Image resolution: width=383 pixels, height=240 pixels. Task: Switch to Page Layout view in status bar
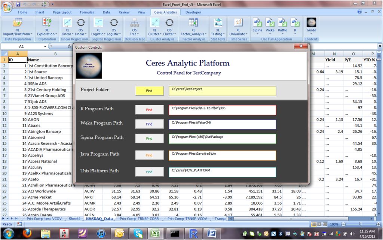[319, 224]
